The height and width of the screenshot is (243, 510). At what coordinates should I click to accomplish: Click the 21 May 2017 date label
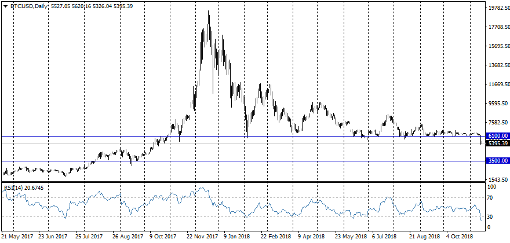[17, 237]
